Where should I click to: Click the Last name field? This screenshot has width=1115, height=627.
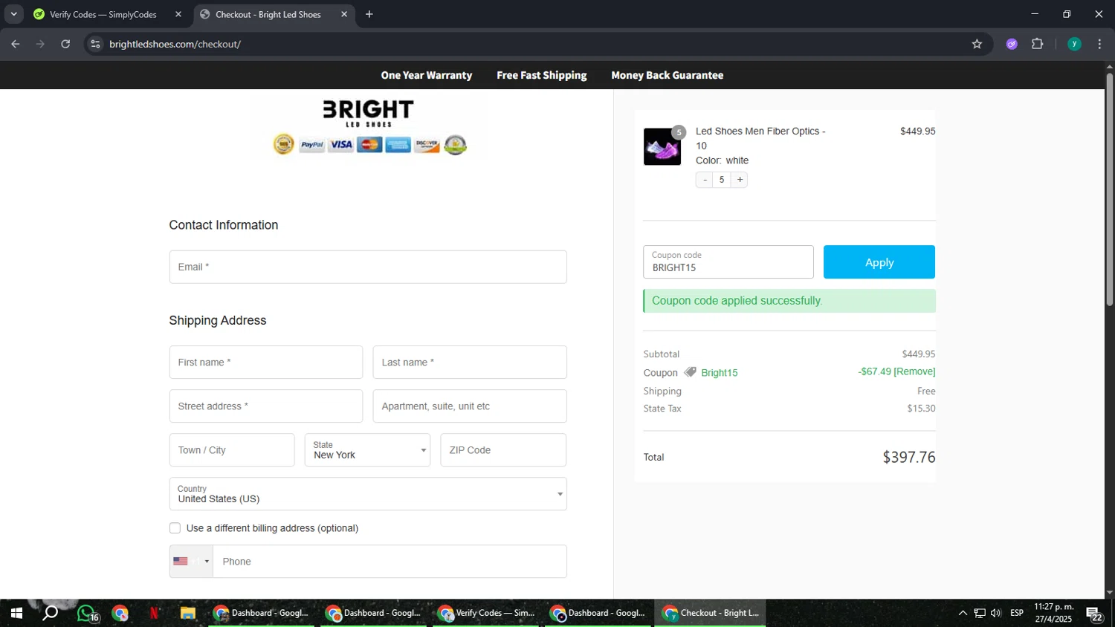[x=470, y=363]
